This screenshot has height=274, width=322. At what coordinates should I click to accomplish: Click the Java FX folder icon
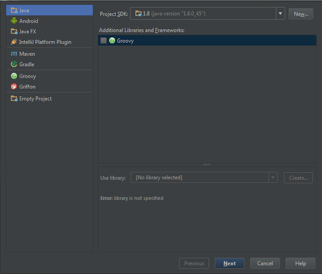(x=14, y=31)
